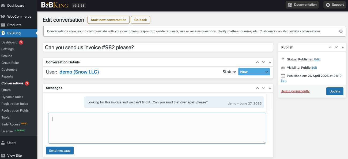Click the Send message button

[x=60, y=150]
